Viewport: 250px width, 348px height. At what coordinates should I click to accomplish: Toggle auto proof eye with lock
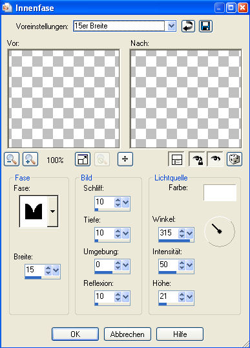[x=197, y=159]
